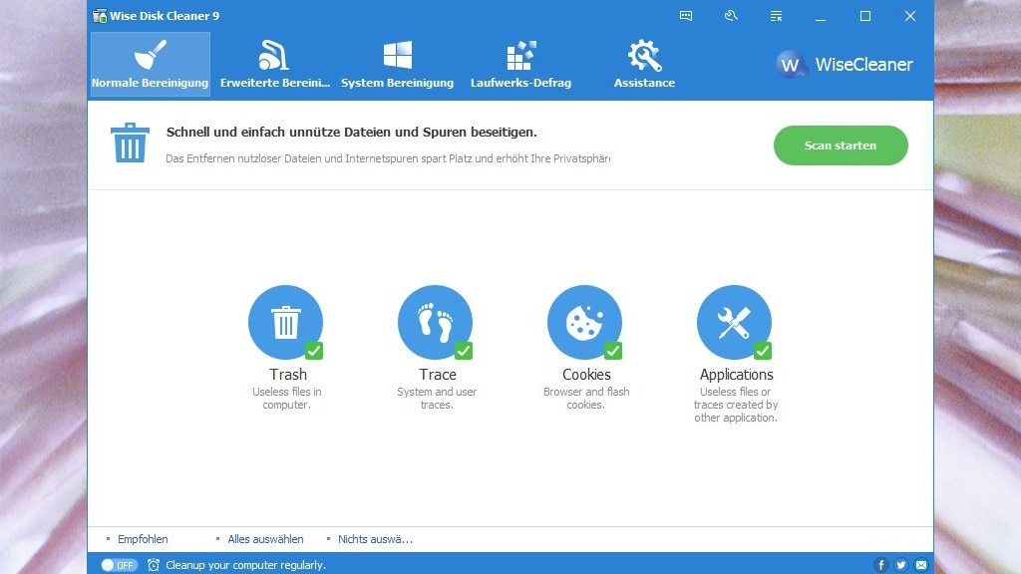Click the WiseCleaner logo
This screenshot has width=1021, height=574.
click(x=845, y=65)
